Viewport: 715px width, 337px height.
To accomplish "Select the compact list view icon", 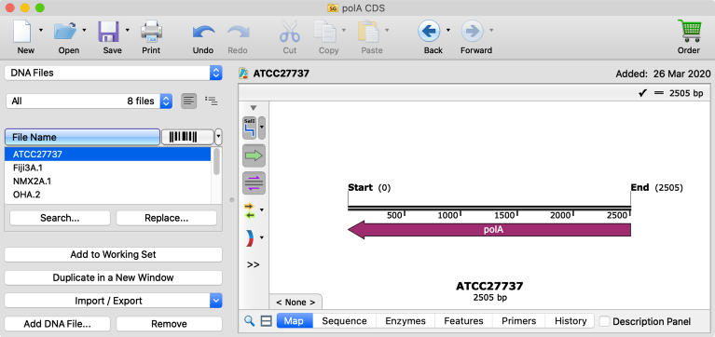I will (x=189, y=101).
